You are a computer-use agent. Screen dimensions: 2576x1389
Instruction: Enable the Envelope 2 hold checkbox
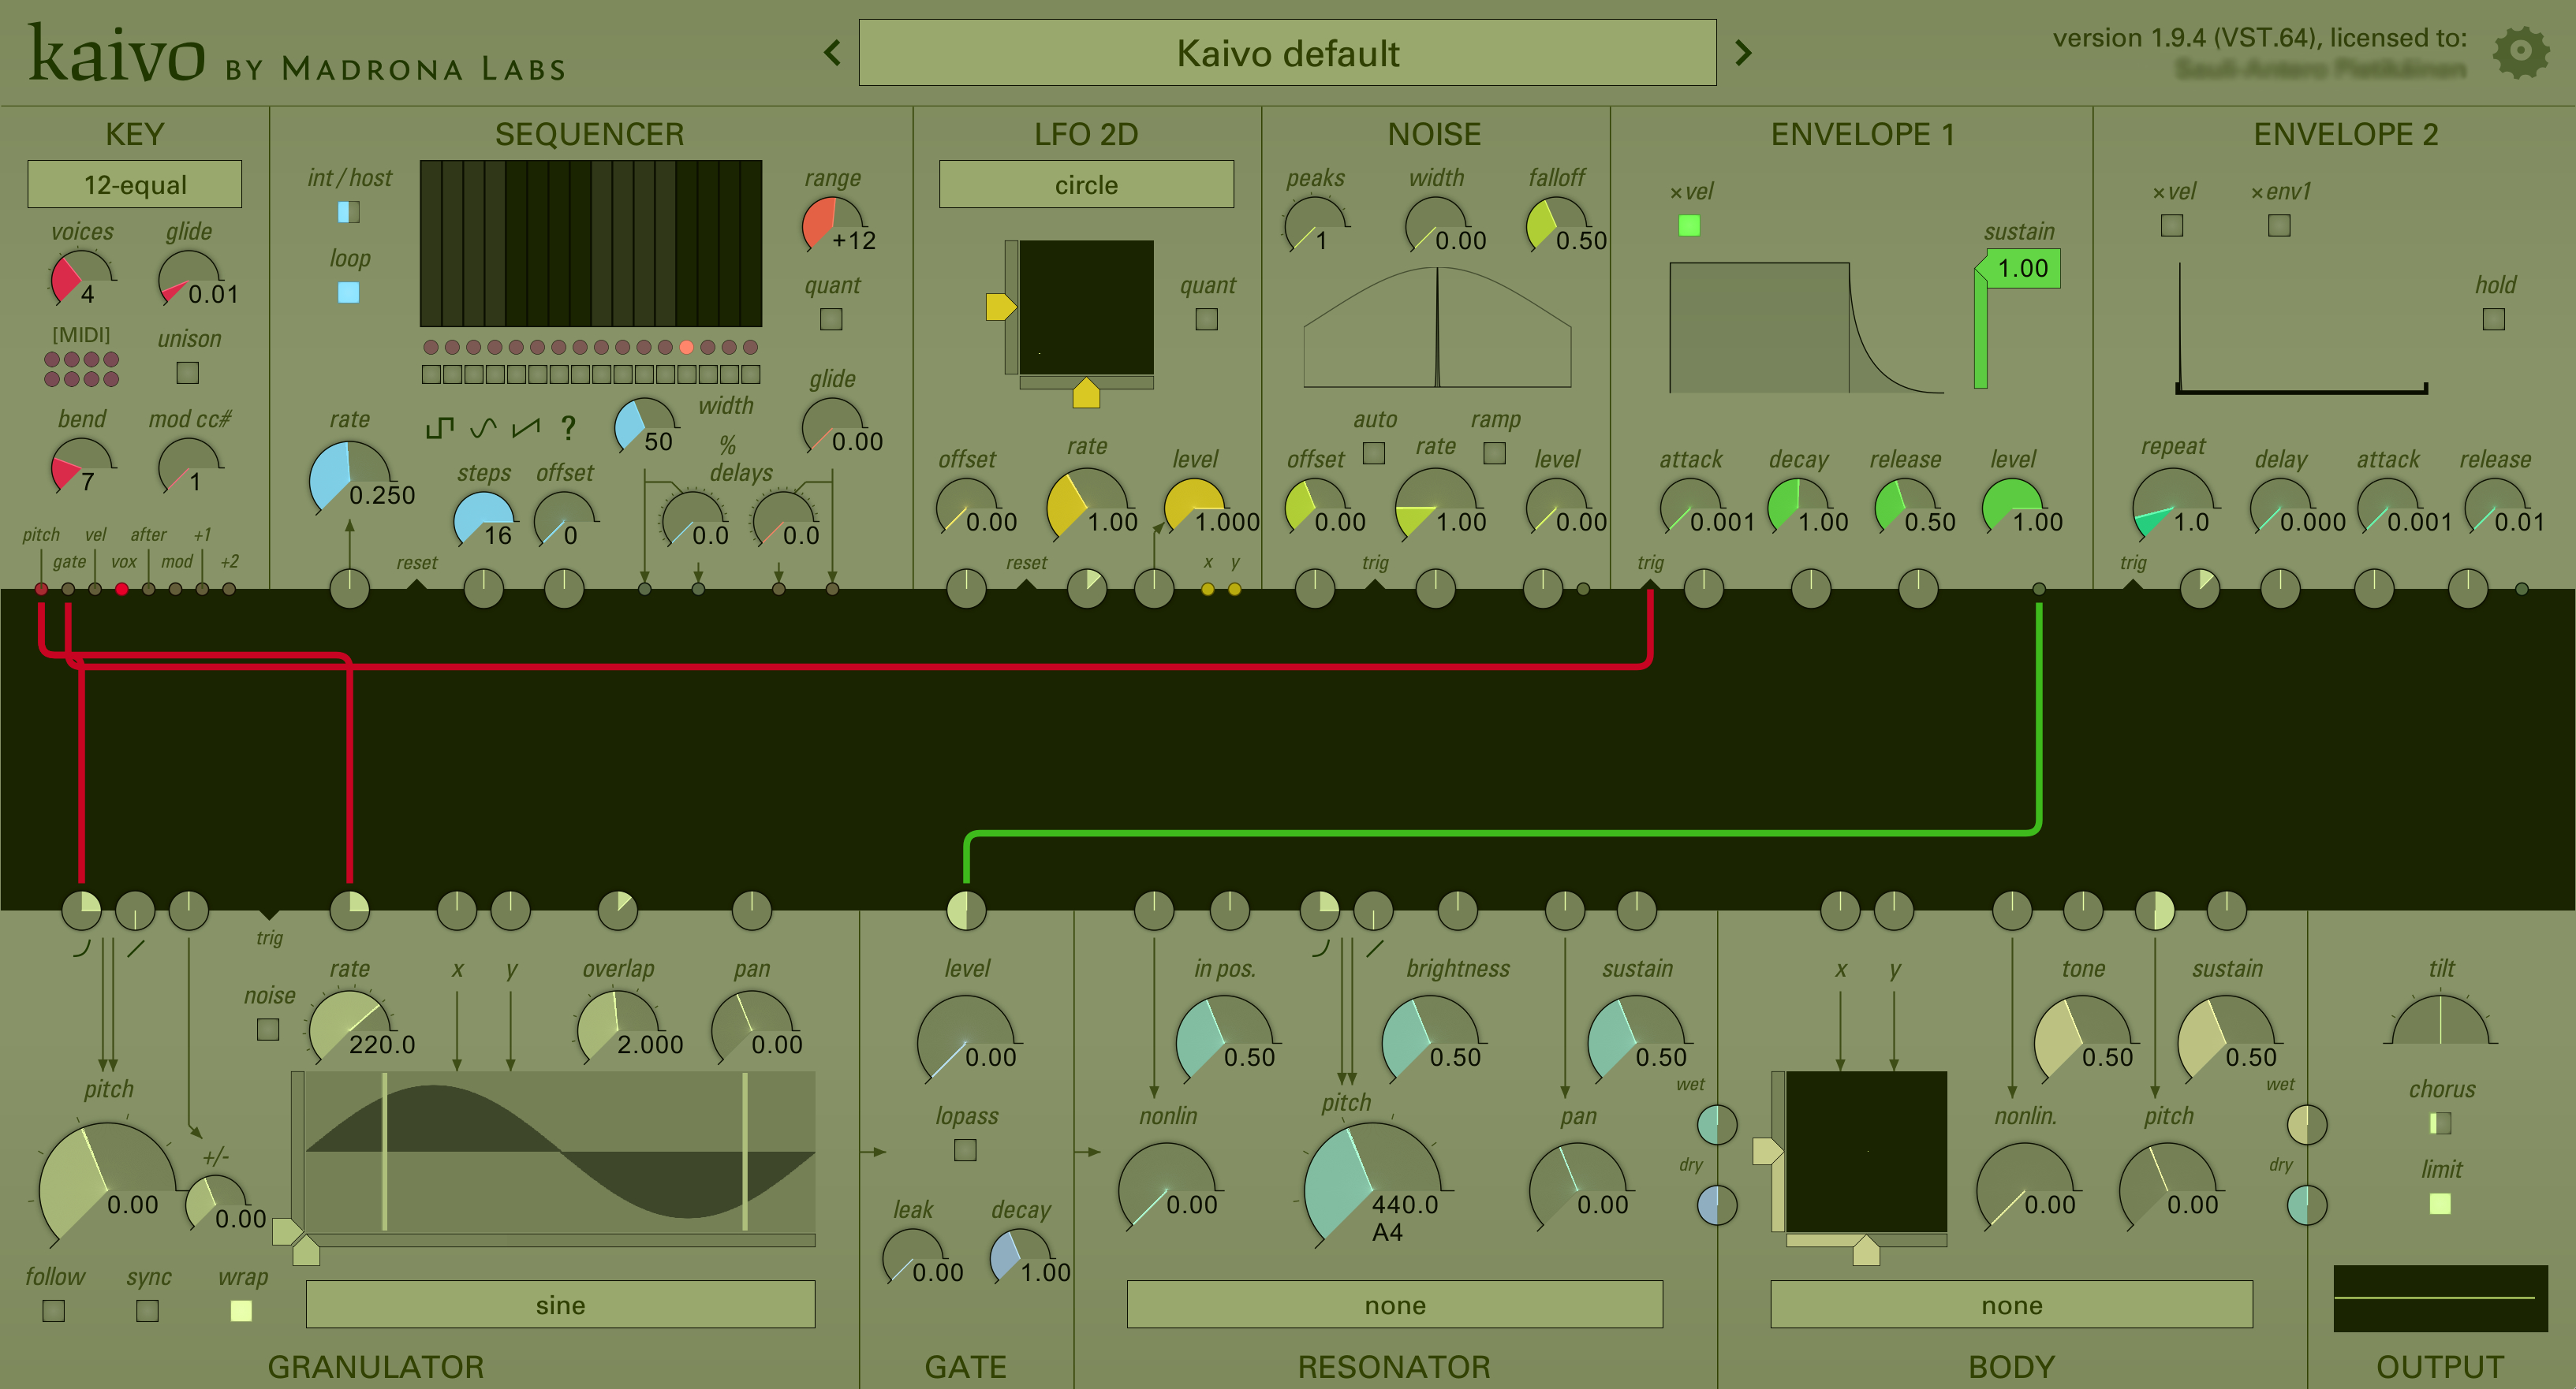[x=2493, y=318]
